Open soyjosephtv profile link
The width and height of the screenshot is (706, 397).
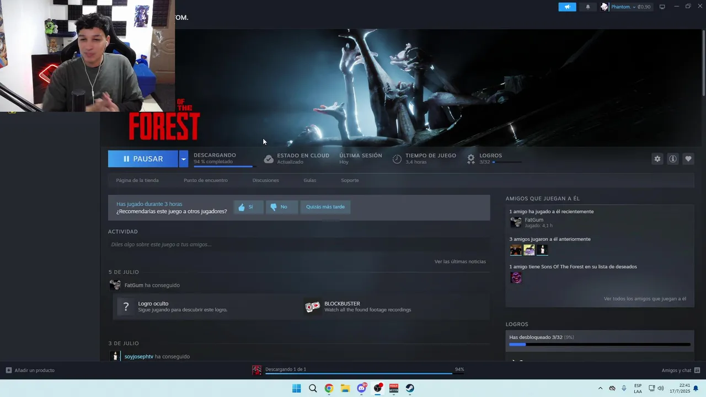pyautogui.click(x=139, y=357)
